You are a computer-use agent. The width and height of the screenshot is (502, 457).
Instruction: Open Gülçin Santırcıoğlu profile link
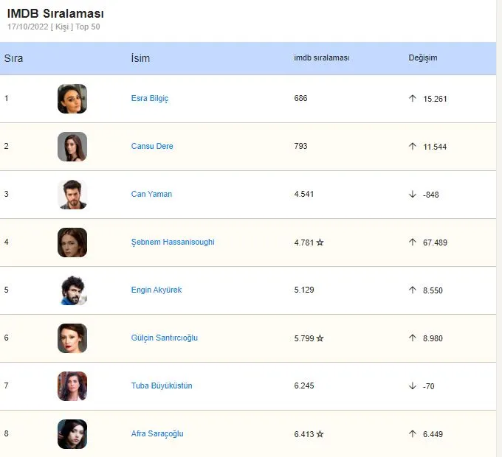tap(164, 338)
